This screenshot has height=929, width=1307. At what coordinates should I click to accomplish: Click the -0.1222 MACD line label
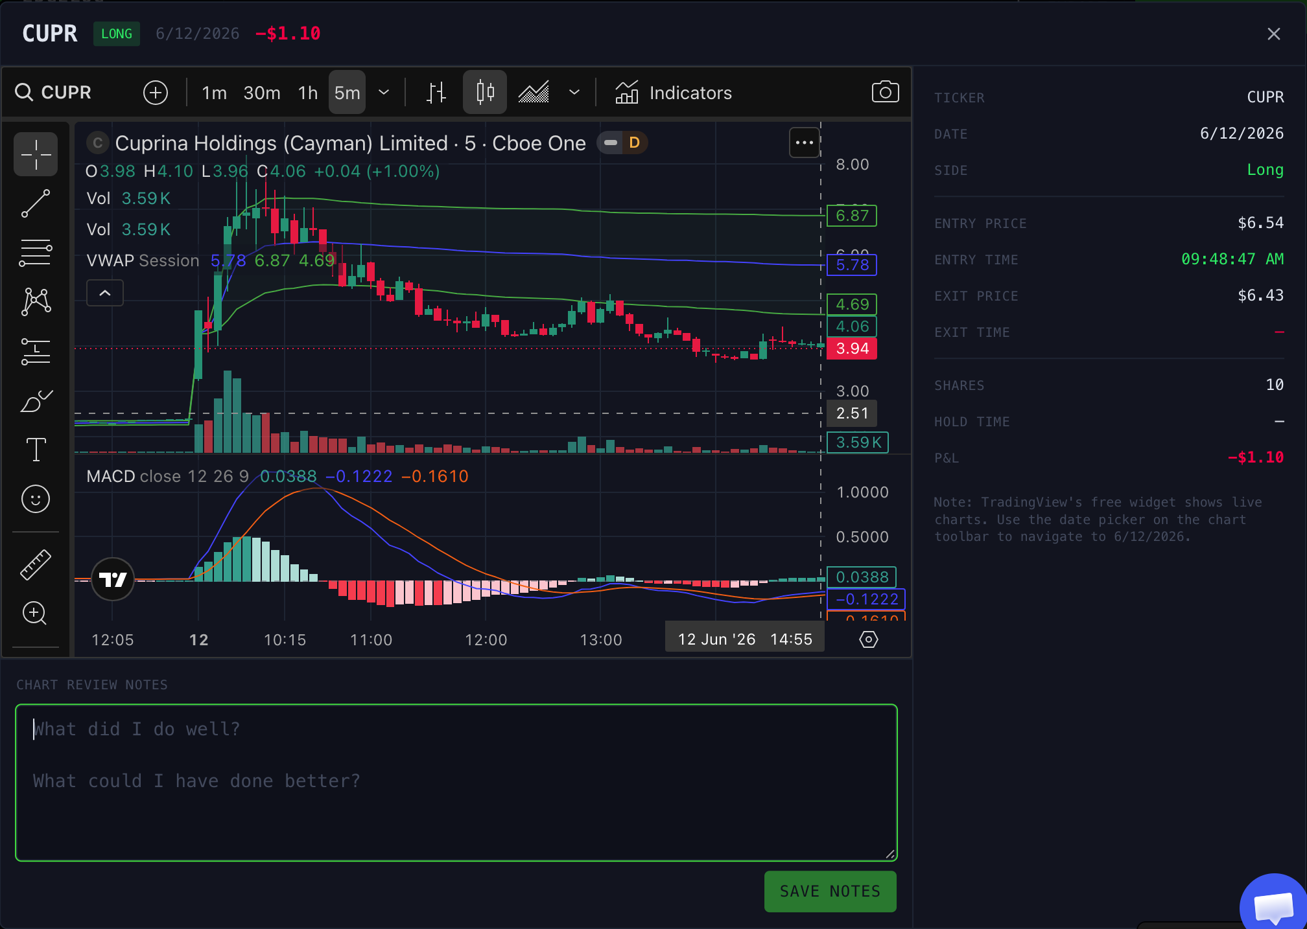point(867,599)
